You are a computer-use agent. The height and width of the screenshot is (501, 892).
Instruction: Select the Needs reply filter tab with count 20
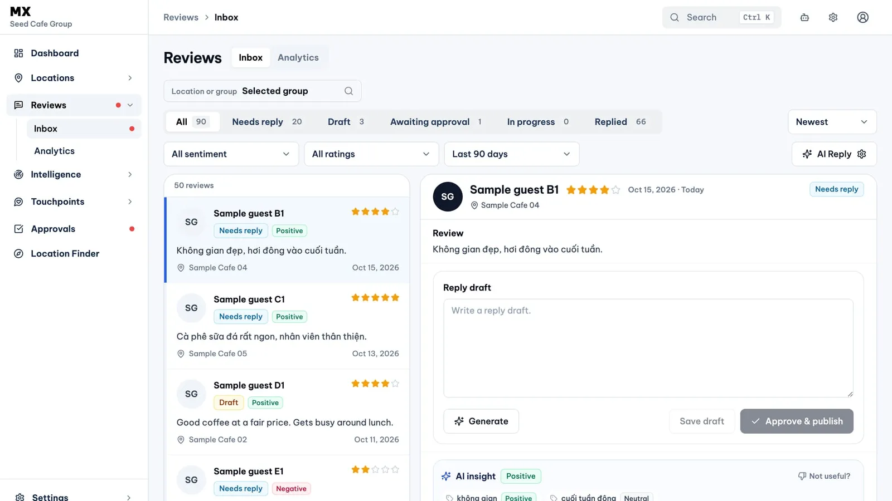[267, 122]
